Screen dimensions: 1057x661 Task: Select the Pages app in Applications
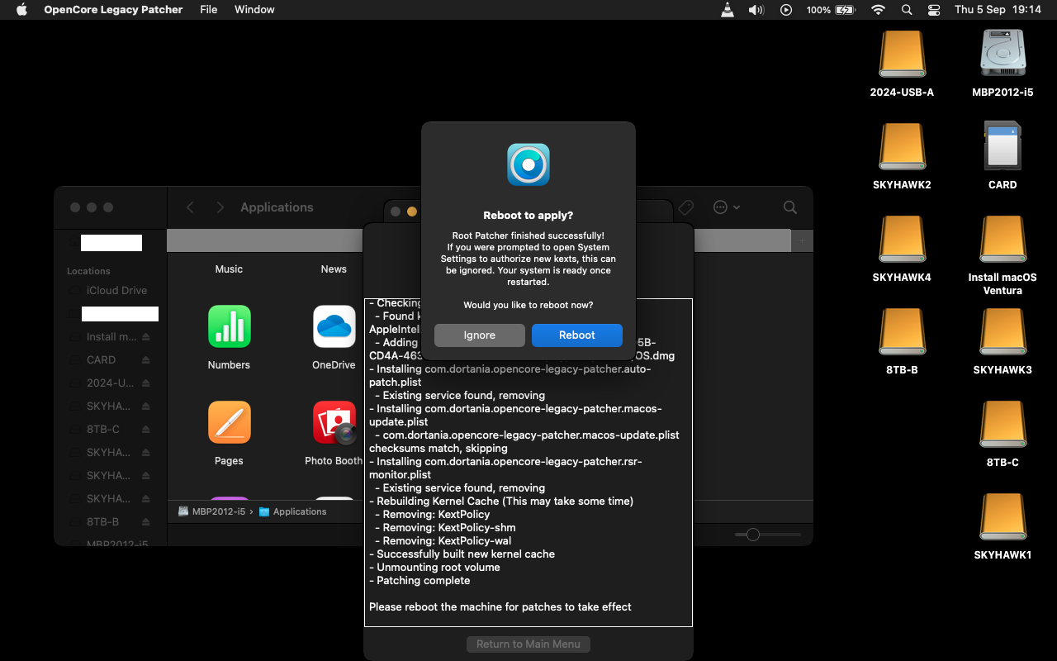pyautogui.click(x=229, y=422)
